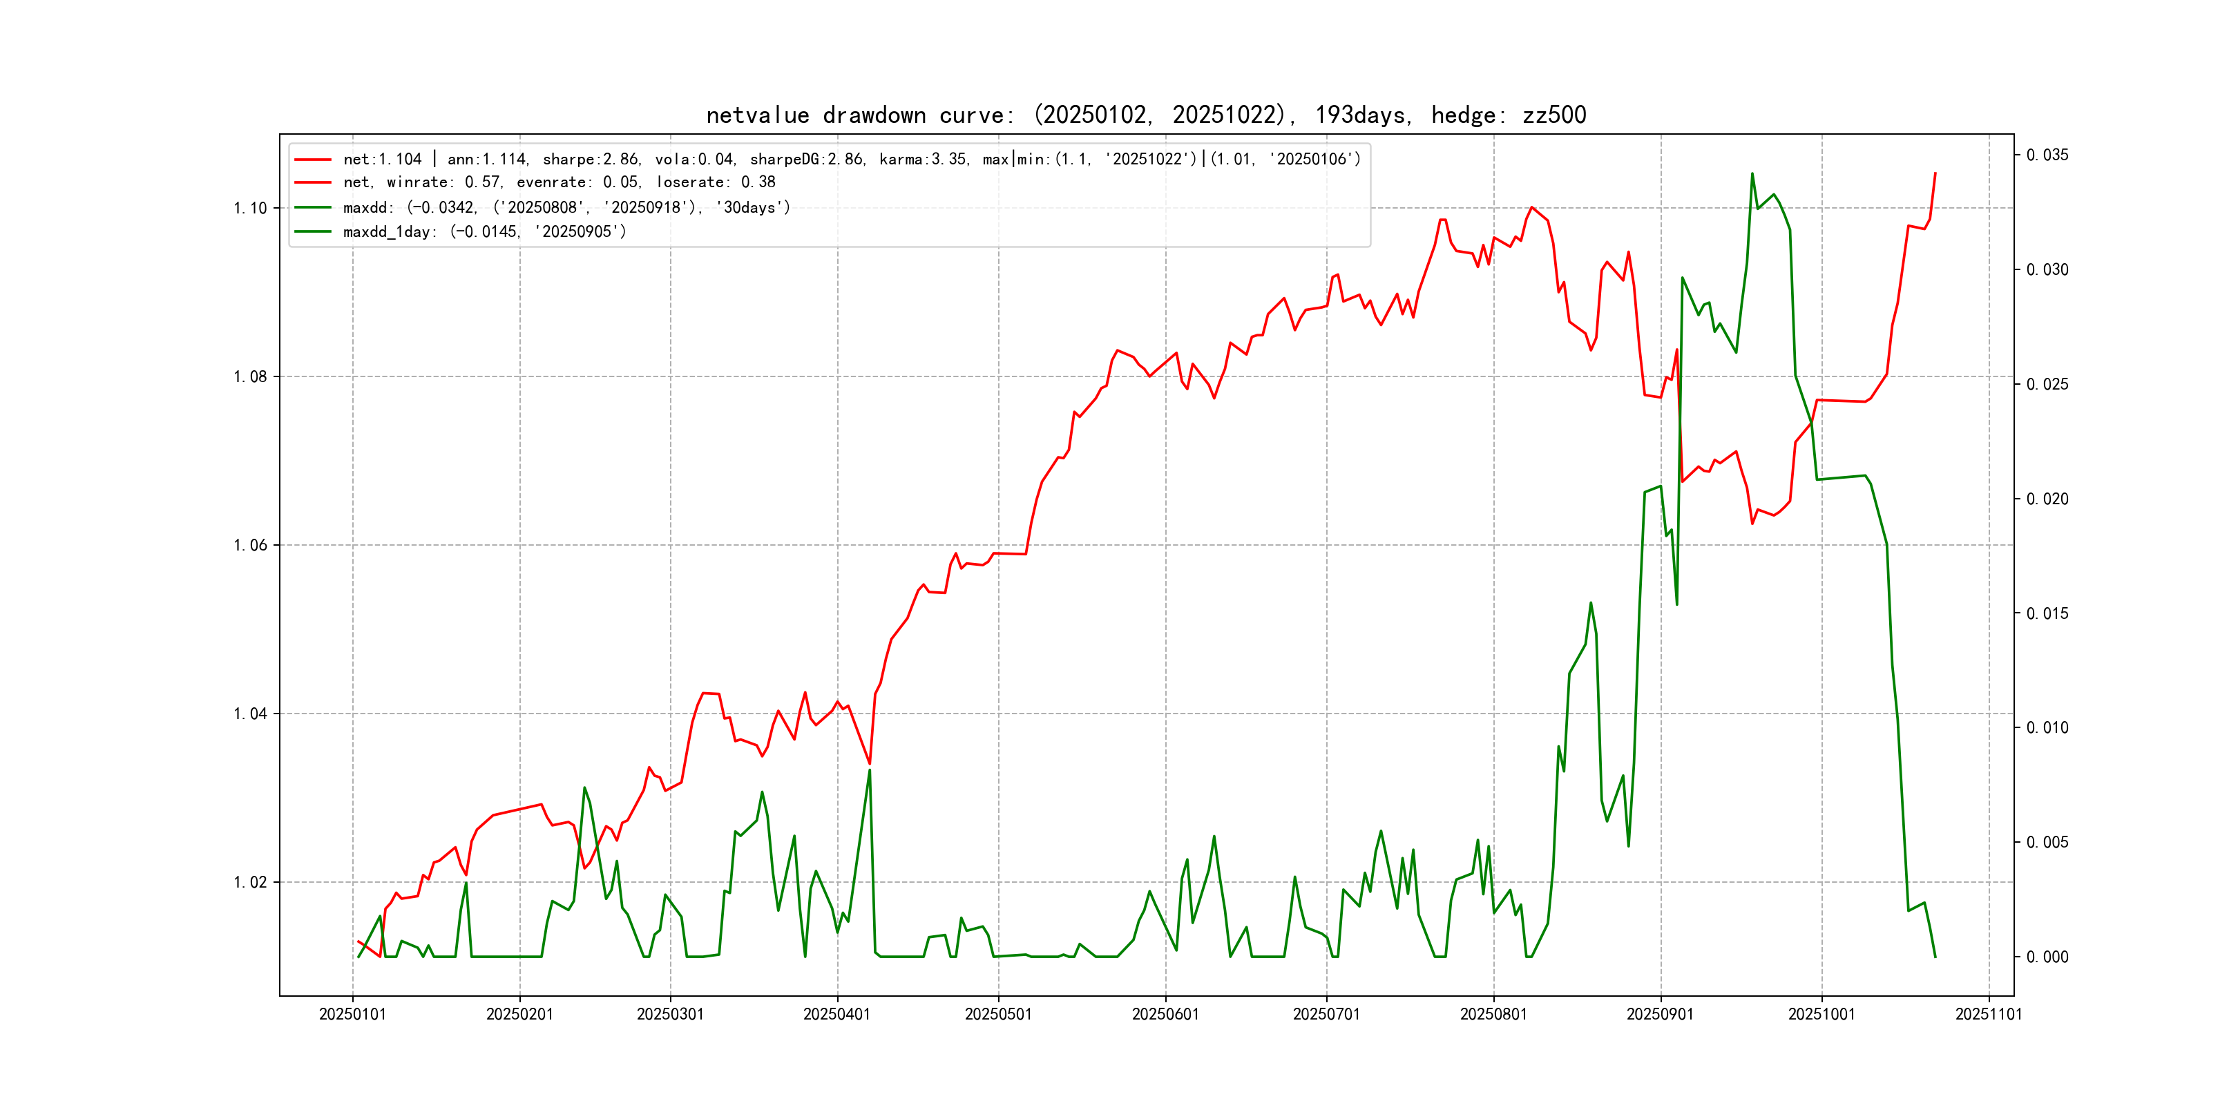Click the 20251001 x-axis date label
This screenshot has width=2238, height=1119.
coord(1821,1014)
